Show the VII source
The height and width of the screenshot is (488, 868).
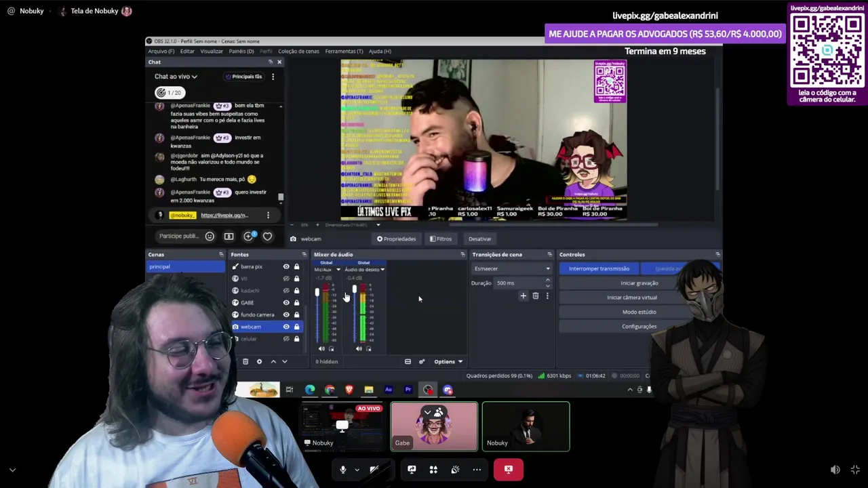286,279
